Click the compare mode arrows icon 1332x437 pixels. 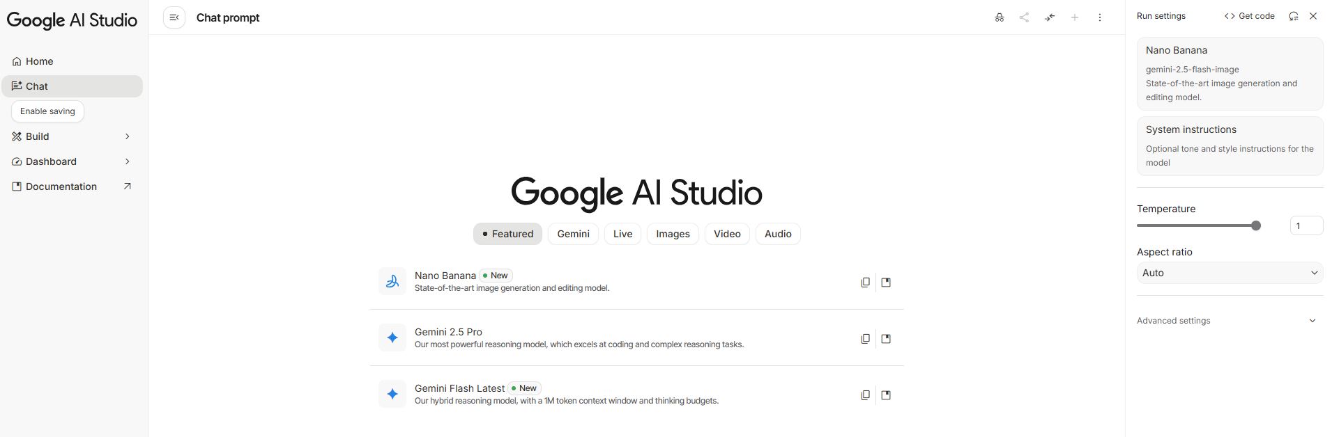(x=1050, y=17)
